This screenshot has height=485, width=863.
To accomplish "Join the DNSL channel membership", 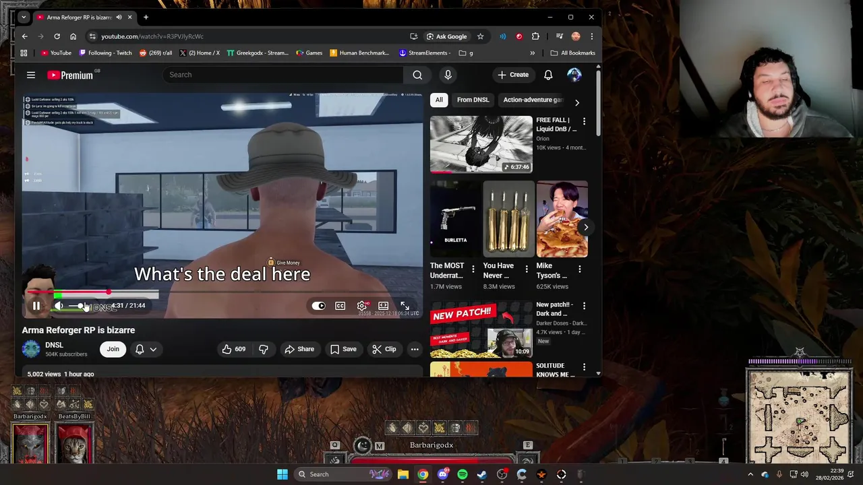I will click(113, 349).
